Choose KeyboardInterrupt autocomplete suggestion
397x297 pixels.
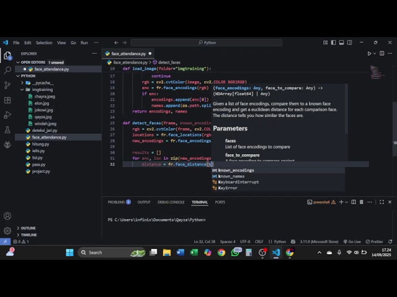pyautogui.click(x=278, y=182)
